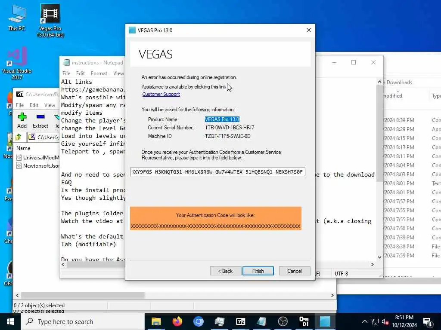The height and width of the screenshot is (330, 441).
Task: Open clock showing 8:51 PM
Action: pos(404,321)
